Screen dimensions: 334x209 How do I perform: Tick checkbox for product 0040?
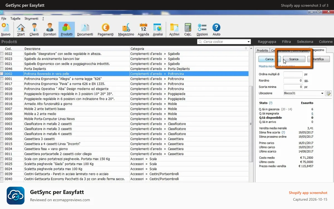[2, 179]
